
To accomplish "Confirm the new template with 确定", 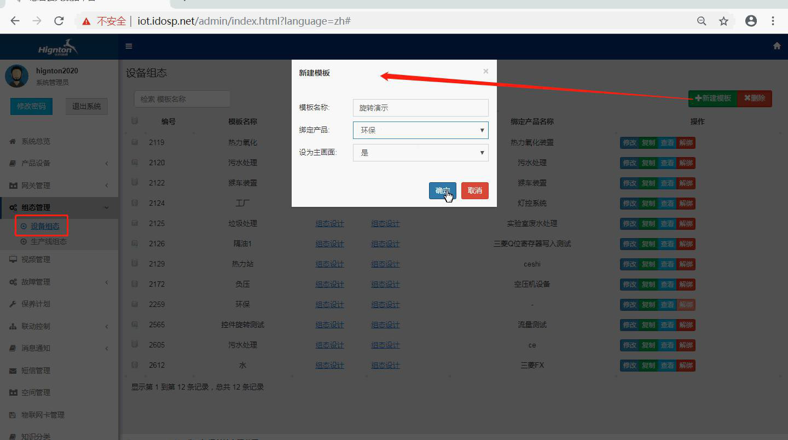I will [x=442, y=190].
